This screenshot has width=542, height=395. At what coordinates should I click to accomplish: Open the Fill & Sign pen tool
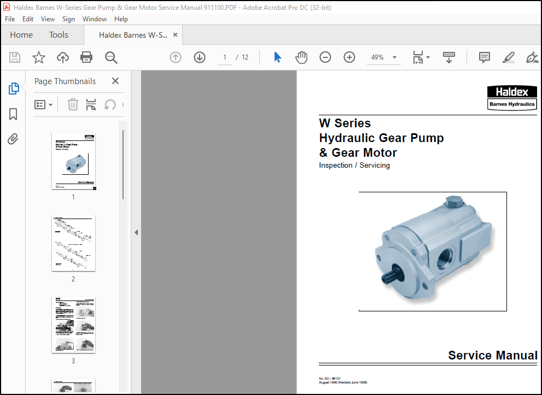click(532, 57)
